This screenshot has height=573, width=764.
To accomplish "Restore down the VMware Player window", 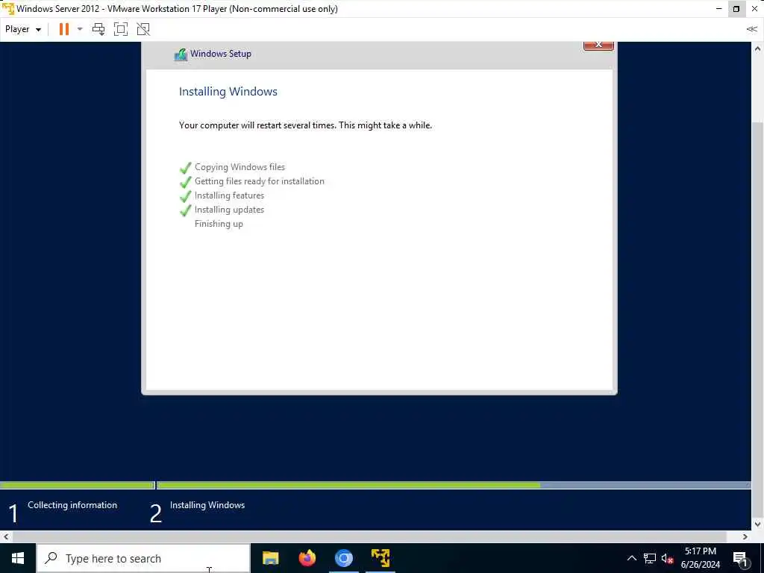I will (x=736, y=9).
